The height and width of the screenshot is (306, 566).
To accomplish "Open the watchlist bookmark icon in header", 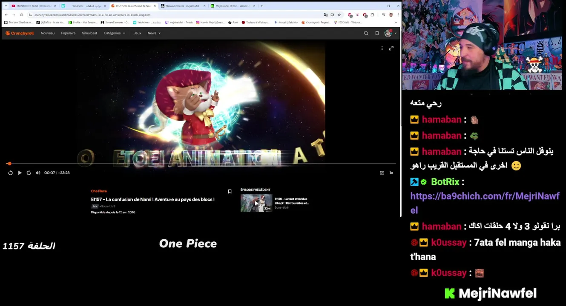I will pyautogui.click(x=377, y=33).
